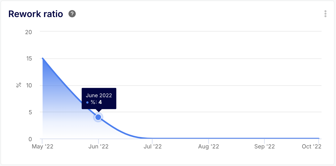Select the Aug '22 axis label
The image size is (336, 166).
[x=208, y=147]
